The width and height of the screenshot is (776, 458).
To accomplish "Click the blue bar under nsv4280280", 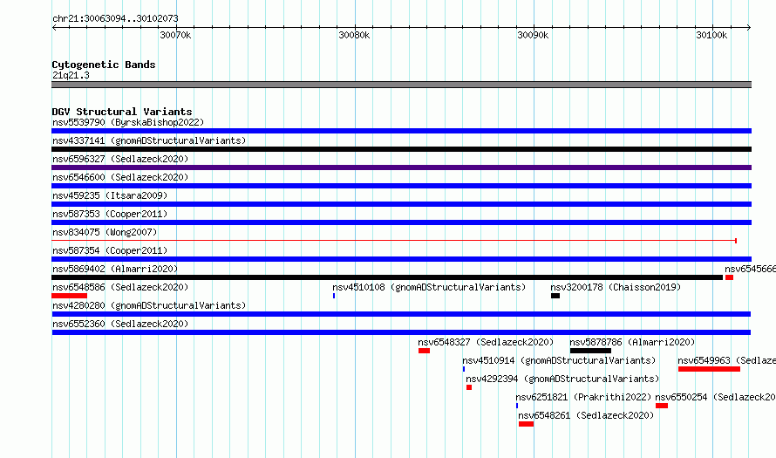I will point(401,314).
